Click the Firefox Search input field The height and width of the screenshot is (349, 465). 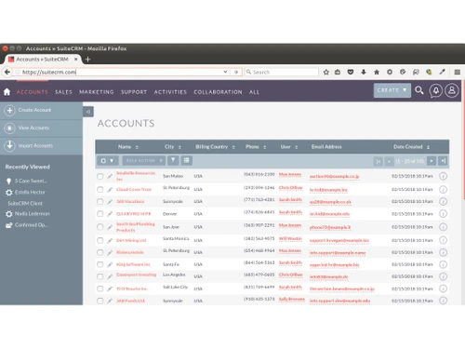tap(282, 72)
